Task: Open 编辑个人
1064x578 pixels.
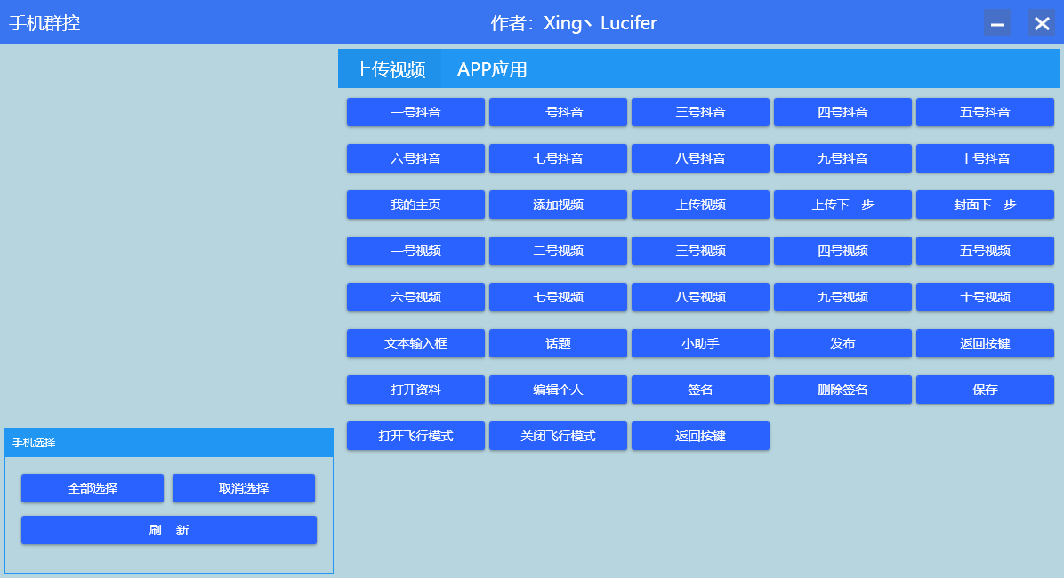Action: click(x=558, y=389)
